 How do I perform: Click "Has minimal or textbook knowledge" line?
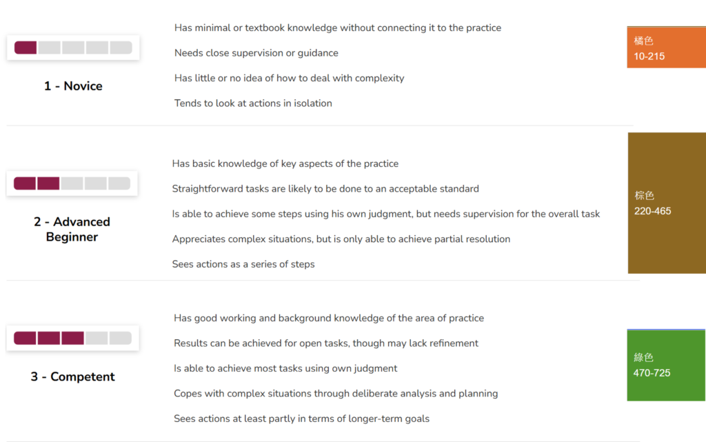point(338,28)
